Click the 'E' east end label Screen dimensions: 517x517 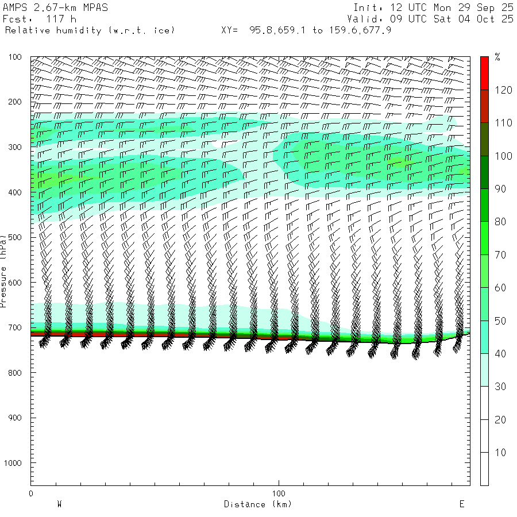462,504
